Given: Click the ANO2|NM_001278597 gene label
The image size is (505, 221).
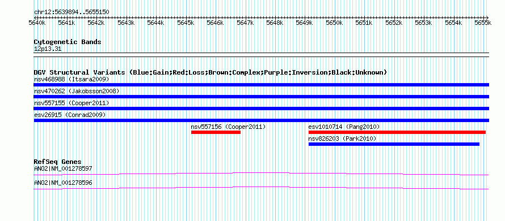Looking at the screenshot, I should click(x=63, y=168).
